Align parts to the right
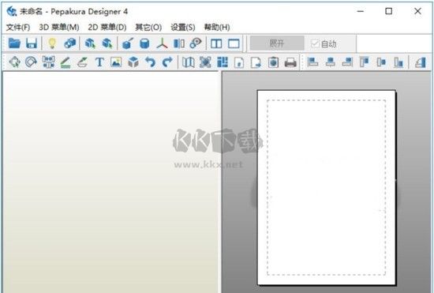This screenshot has width=434, height=293. point(347,62)
